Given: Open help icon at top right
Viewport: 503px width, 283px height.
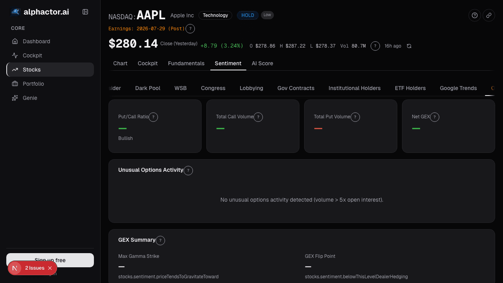Looking at the screenshot, I should coord(475,15).
